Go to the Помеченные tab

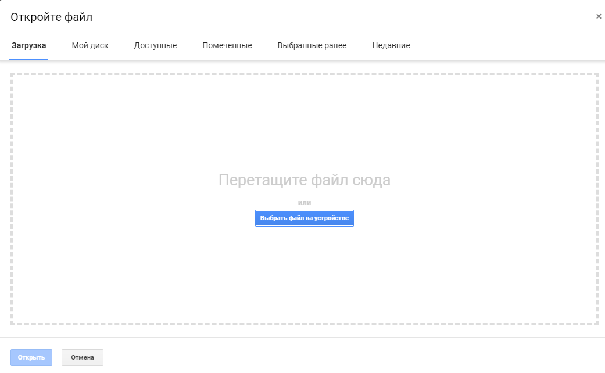227,45
